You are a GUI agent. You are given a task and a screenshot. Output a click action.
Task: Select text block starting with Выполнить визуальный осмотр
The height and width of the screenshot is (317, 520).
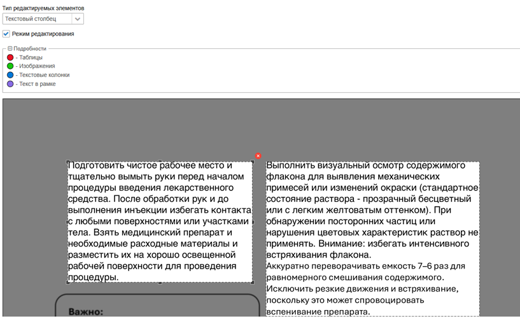click(x=372, y=236)
